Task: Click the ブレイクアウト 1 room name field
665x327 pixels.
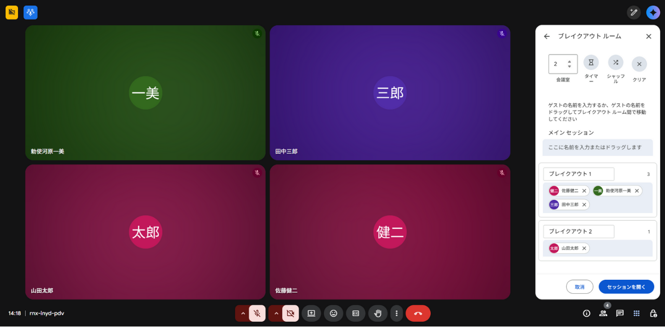Action: tap(579, 174)
